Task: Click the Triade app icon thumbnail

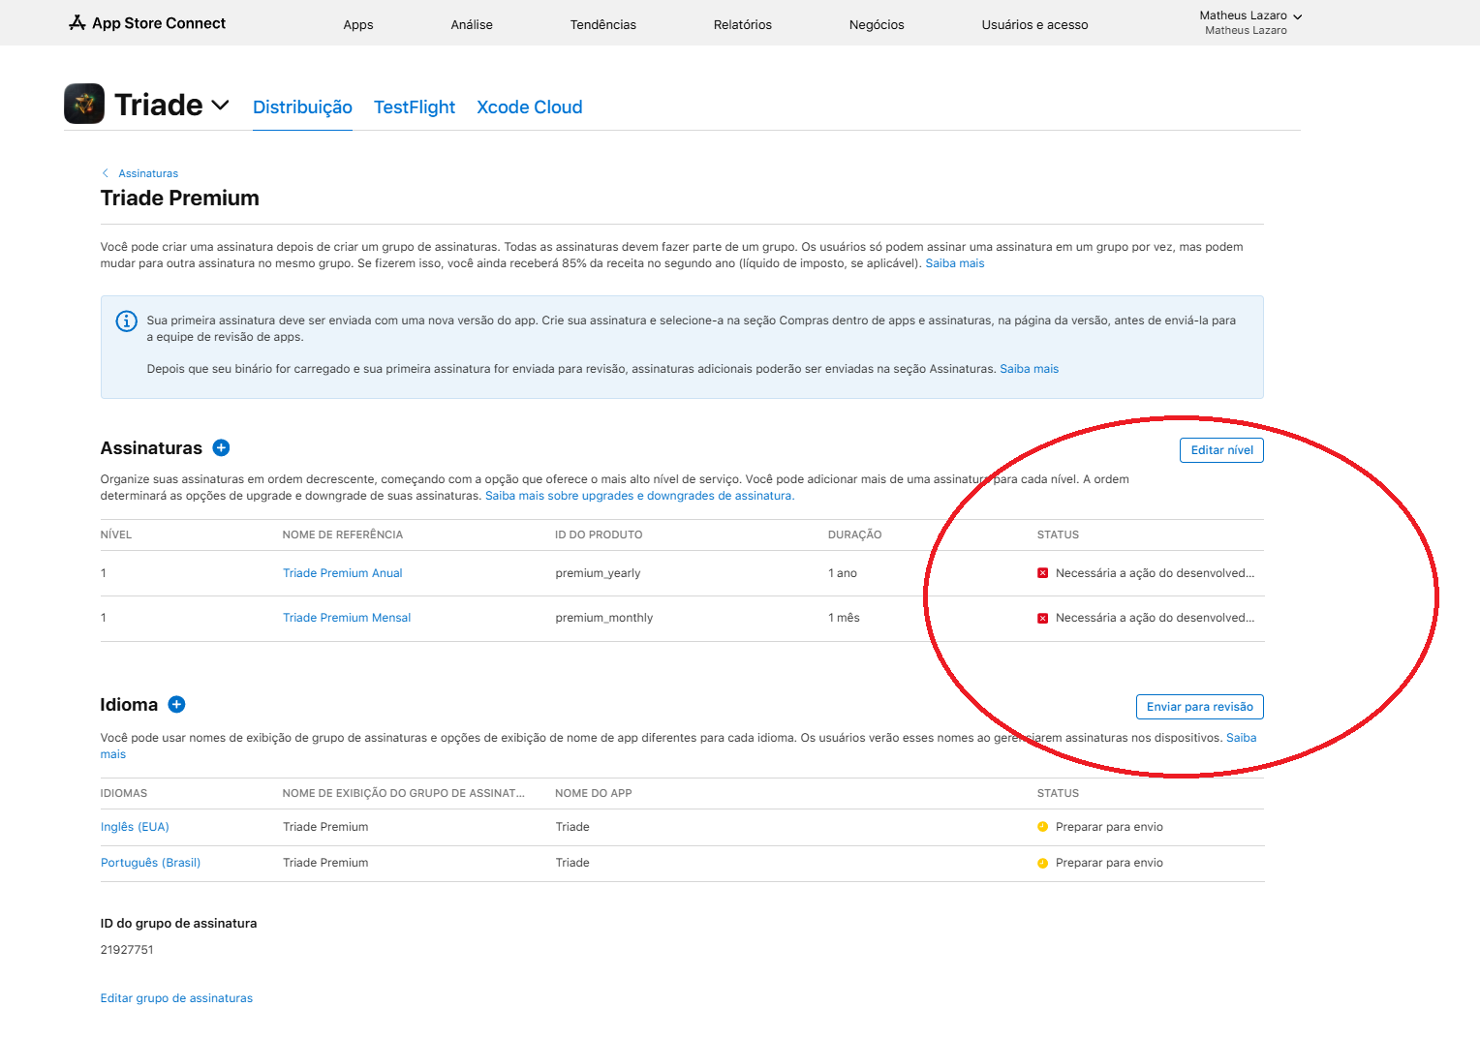Action: click(x=84, y=104)
